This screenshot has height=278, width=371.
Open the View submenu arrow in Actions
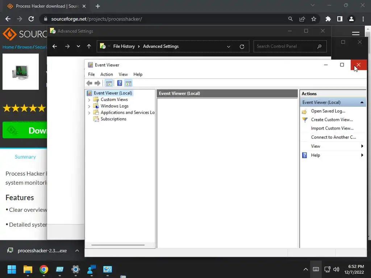tap(362, 146)
